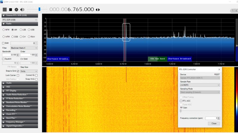The image size is (238, 133).
Task: Click the Frequency correction (ppm) field
Action: coord(211,118)
